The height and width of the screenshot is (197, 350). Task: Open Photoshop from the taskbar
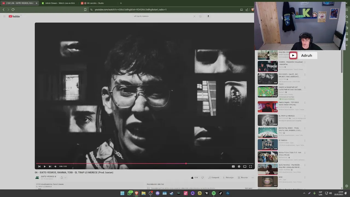tap(228, 193)
